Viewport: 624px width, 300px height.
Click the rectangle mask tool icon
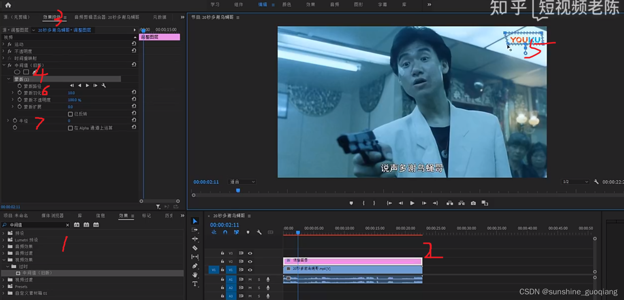click(x=26, y=72)
